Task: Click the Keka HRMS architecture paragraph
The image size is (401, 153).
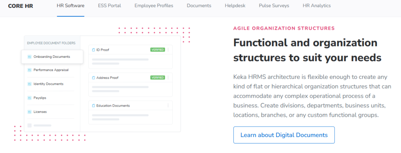Action: point(312,96)
